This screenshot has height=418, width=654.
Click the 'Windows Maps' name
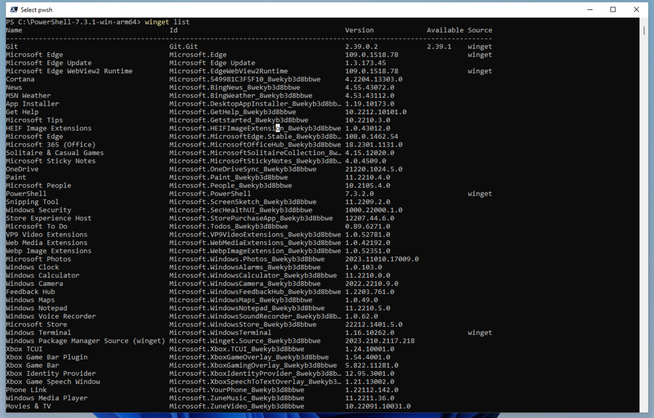point(30,300)
